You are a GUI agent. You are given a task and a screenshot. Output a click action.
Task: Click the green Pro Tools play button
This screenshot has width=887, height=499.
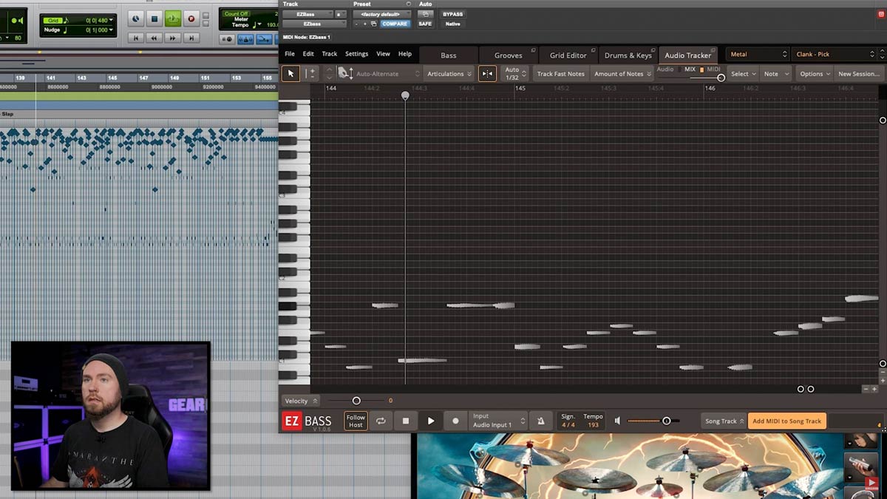pos(173,18)
